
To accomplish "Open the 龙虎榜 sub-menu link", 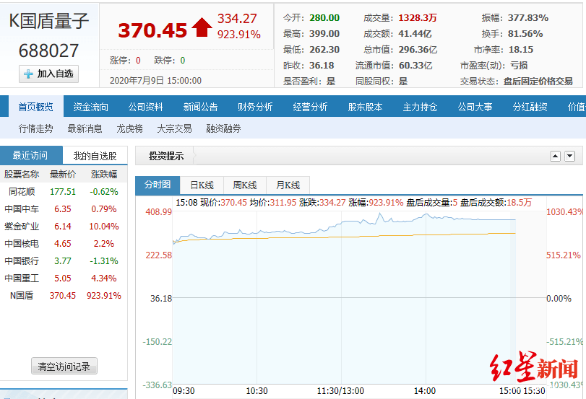I will click(x=129, y=128).
